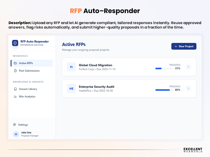The image size is (210, 157).
Task: Select the Active RFPs folder icon
Action: click(x=15, y=63)
